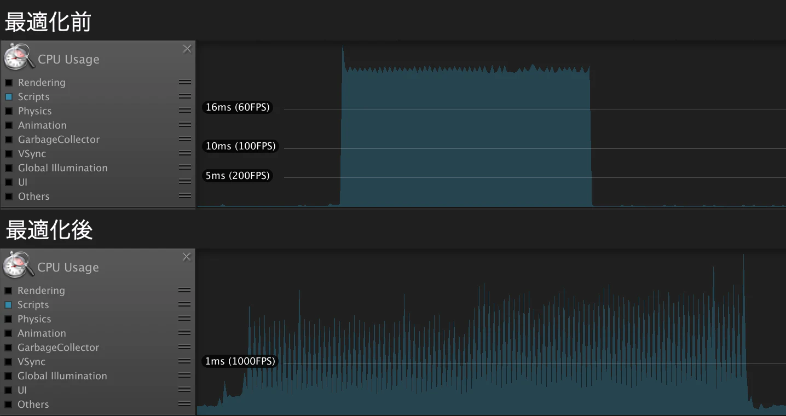Toggle the GarbageCollector color box in 最適化前 panel

tap(9, 140)
